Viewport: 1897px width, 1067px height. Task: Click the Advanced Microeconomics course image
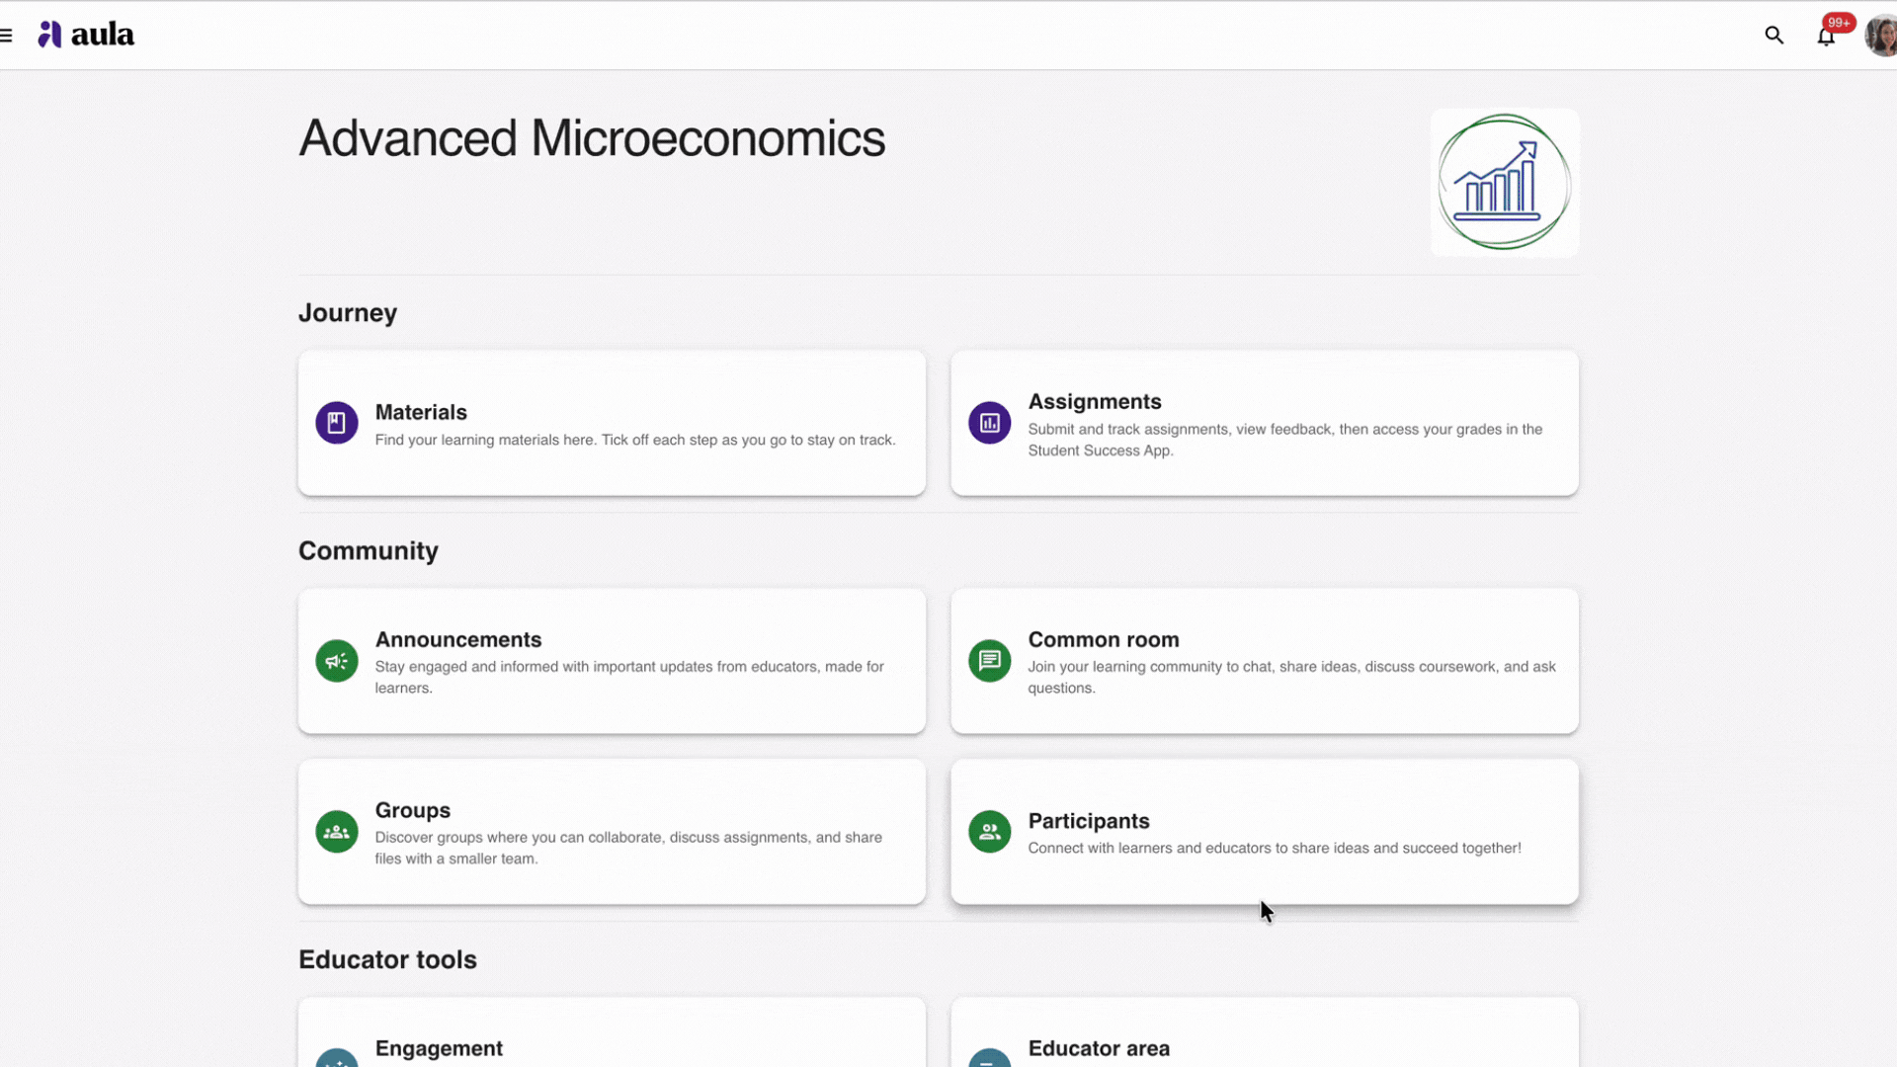pyautogui.click(x=1505, y=183)
